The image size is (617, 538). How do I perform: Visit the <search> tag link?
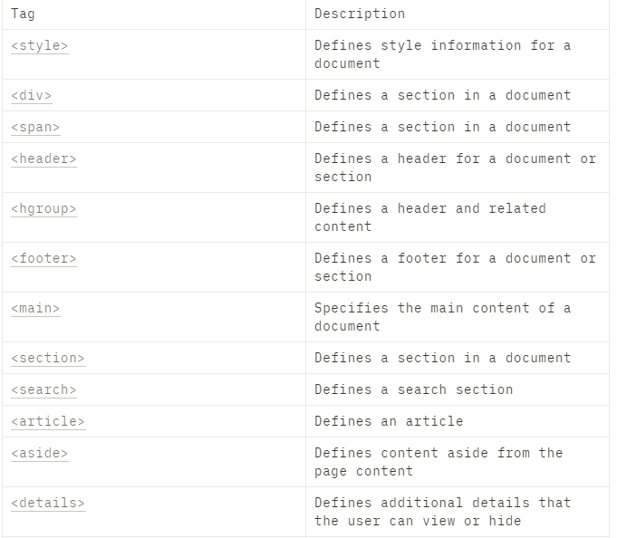[43, 390]
